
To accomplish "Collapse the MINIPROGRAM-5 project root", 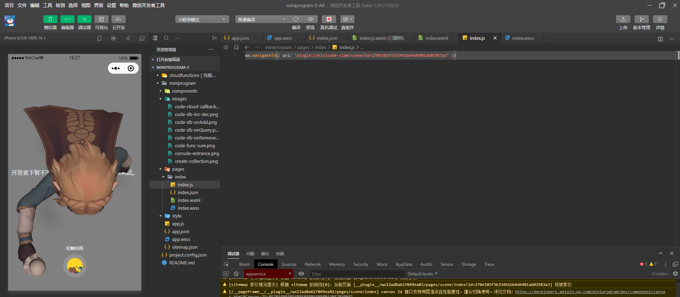I will pos(185,67).
